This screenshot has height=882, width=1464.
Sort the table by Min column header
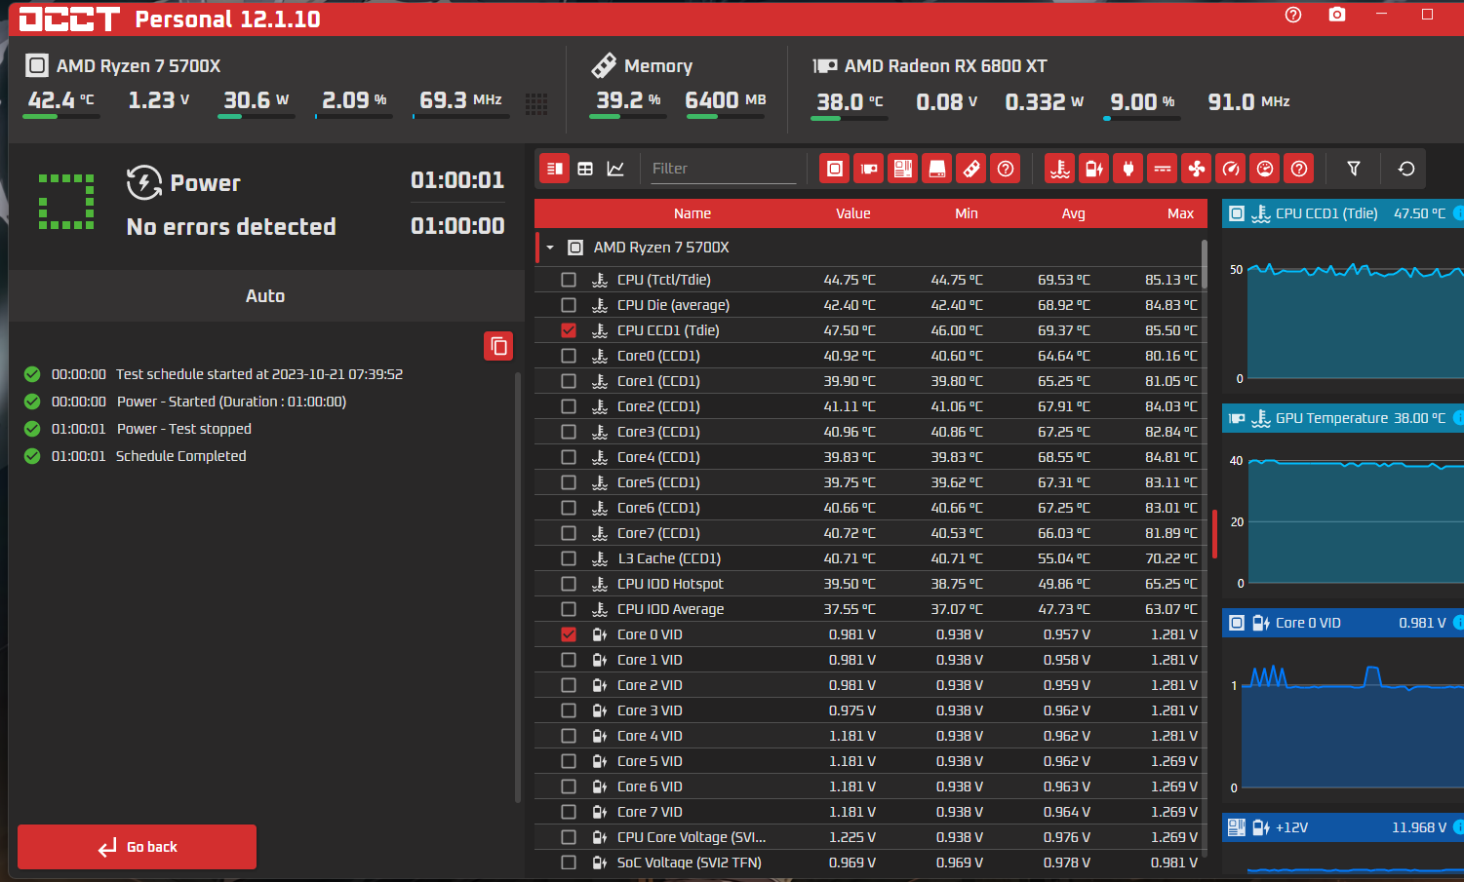click(967, 213)
